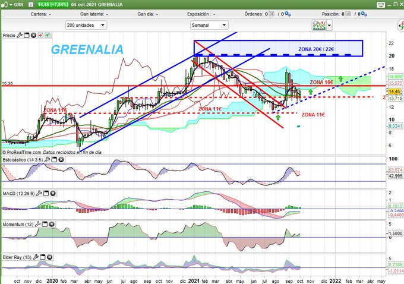Image resolution: width=404 pixels, height=284 pixels.
Task: Click the Órdenes list icon after 0
Action: point(272,14)
